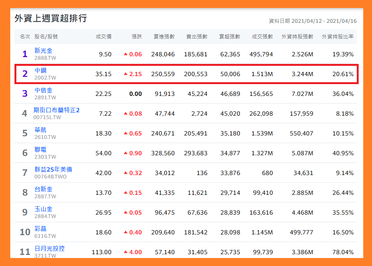
Task: Click 中信金 change value 0.00
Action: pos(136,94)
